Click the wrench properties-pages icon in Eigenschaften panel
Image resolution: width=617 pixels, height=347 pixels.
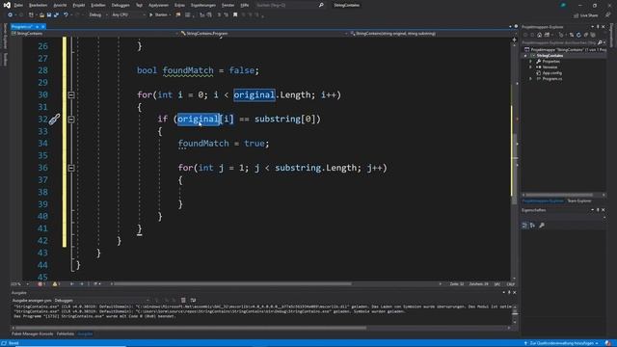[x=542, y=226]
